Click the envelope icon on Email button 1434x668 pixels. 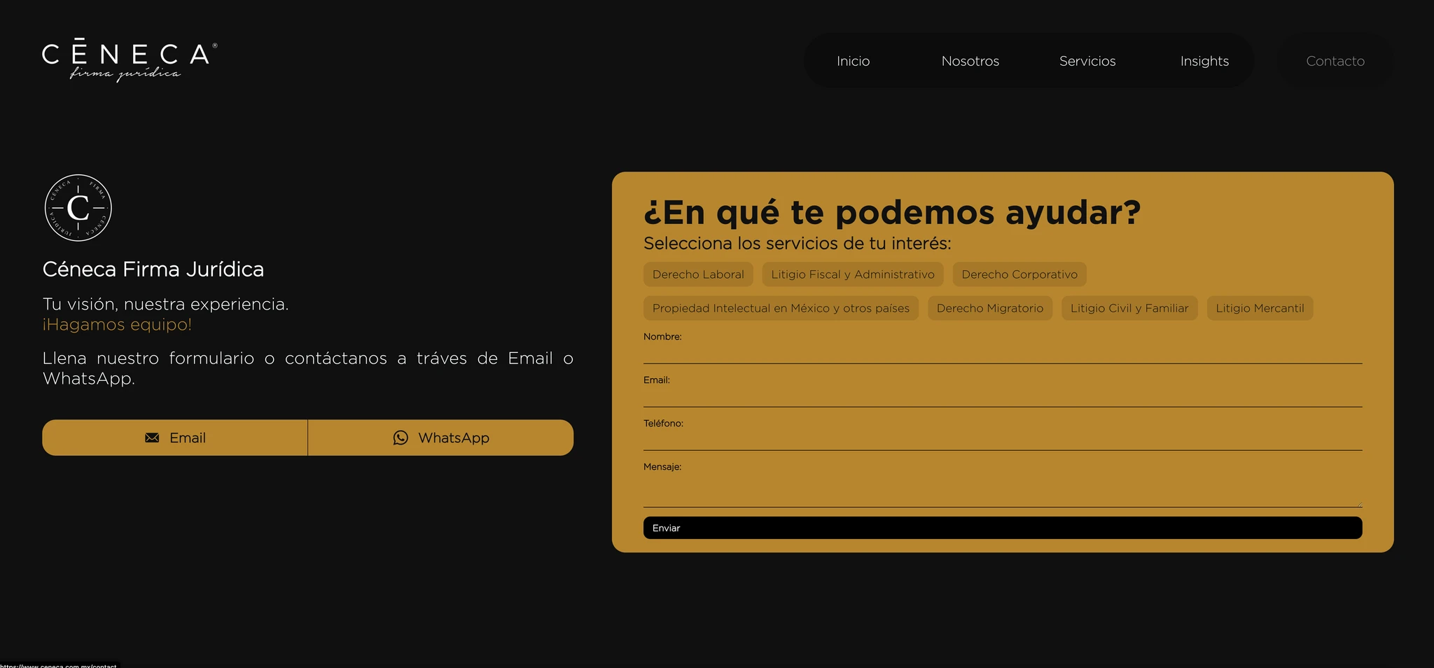152,438
